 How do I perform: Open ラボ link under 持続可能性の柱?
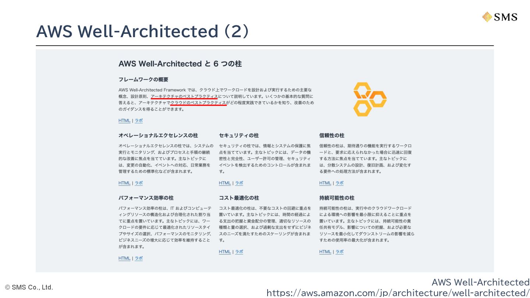(x=340, y=252)
